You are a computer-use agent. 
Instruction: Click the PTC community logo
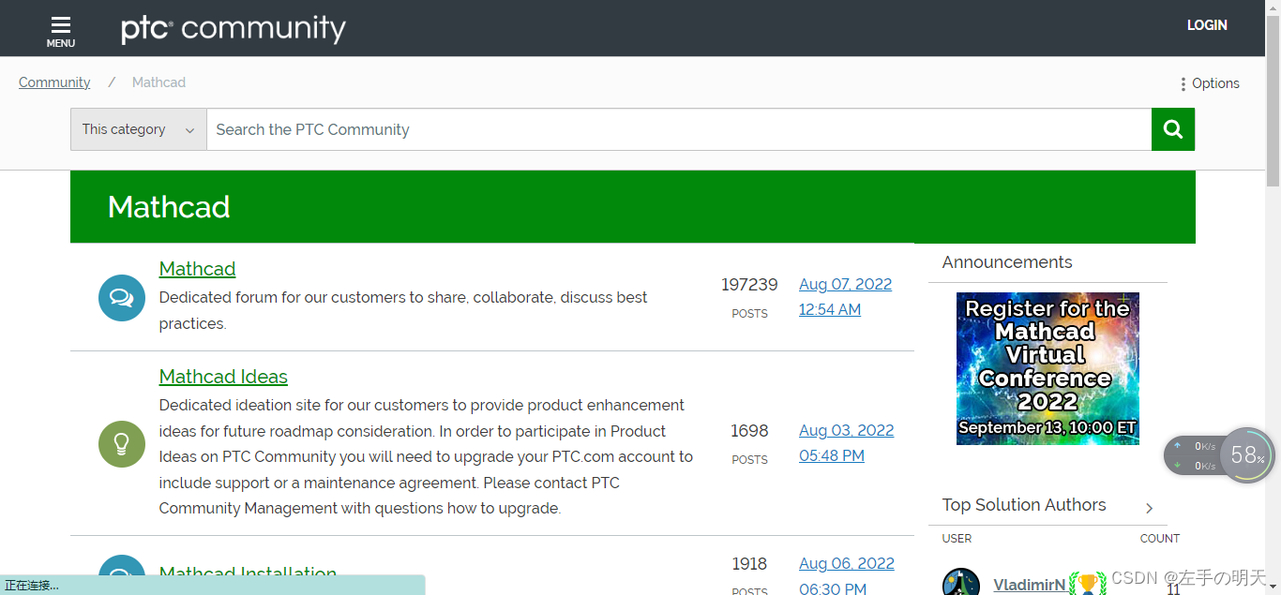coord(234,28)
